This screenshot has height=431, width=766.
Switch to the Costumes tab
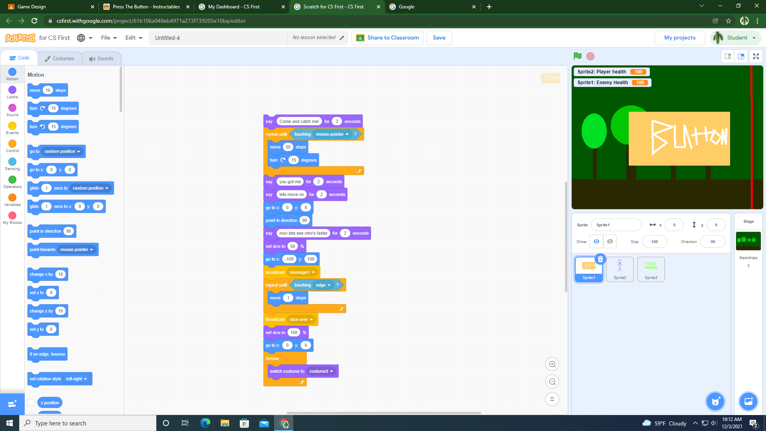pyautogui.click(x=59, y=58)
